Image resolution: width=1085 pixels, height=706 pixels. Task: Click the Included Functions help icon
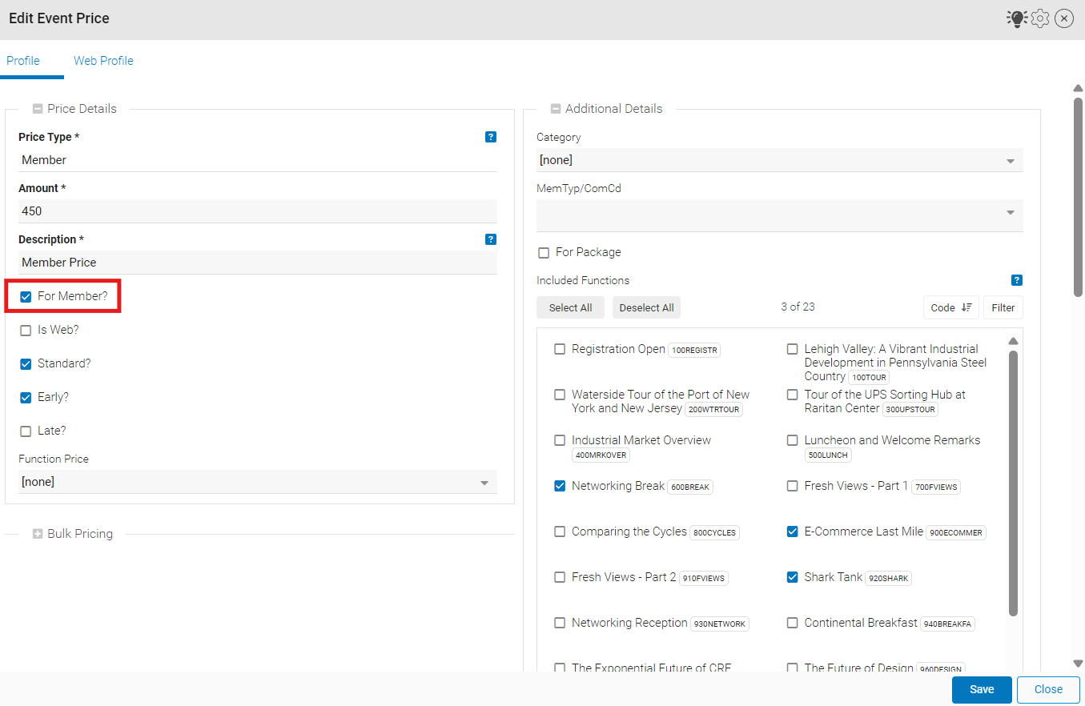[1017, 280]
